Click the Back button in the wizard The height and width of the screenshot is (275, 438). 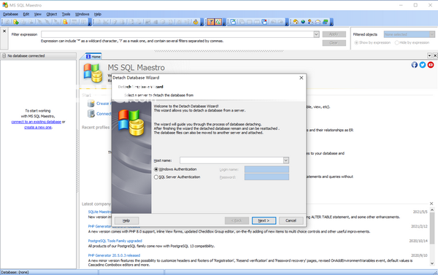pos(237,220)
